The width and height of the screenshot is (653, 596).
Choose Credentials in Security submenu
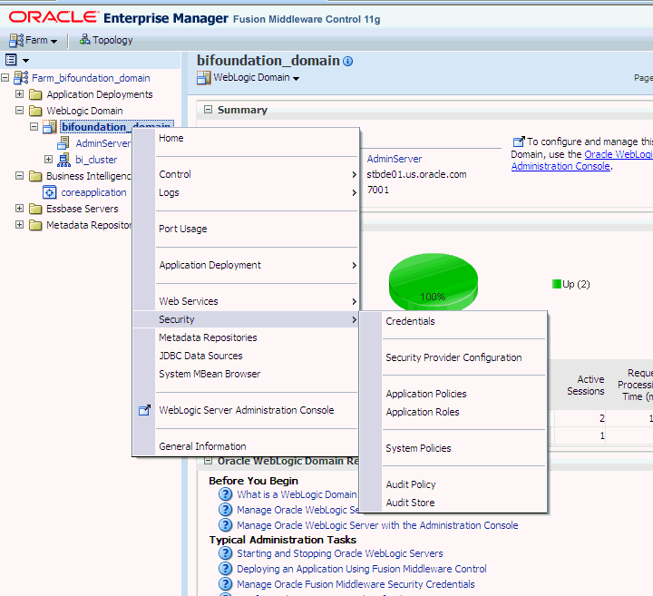tap(453, 321)
